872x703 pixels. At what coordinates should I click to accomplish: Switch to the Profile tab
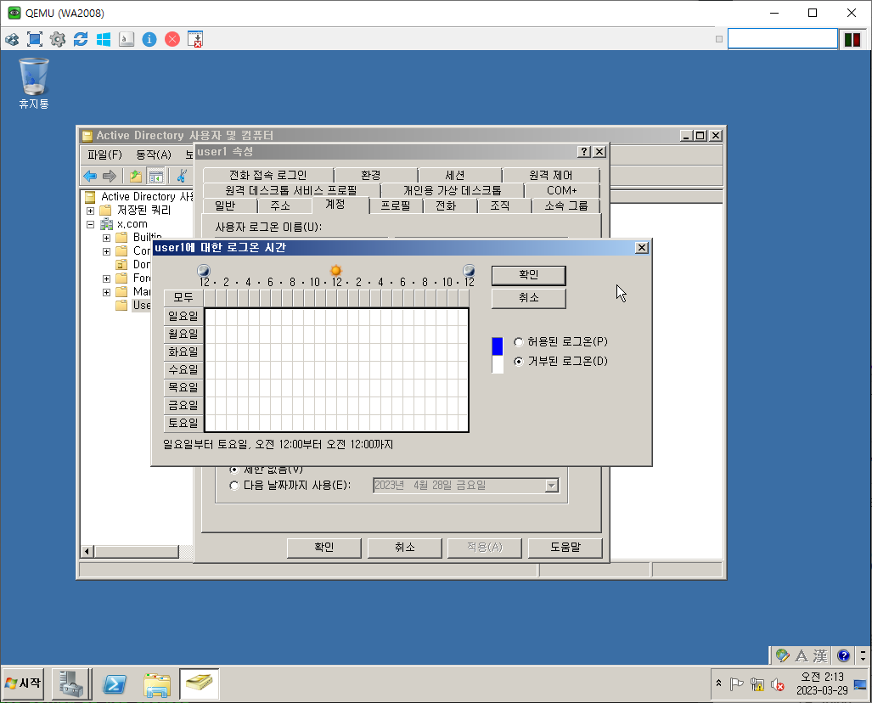(x=396, y=205)
